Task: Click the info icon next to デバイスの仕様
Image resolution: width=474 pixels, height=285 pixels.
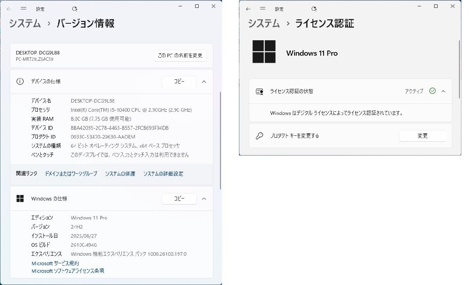Action: tap(20, 81)
